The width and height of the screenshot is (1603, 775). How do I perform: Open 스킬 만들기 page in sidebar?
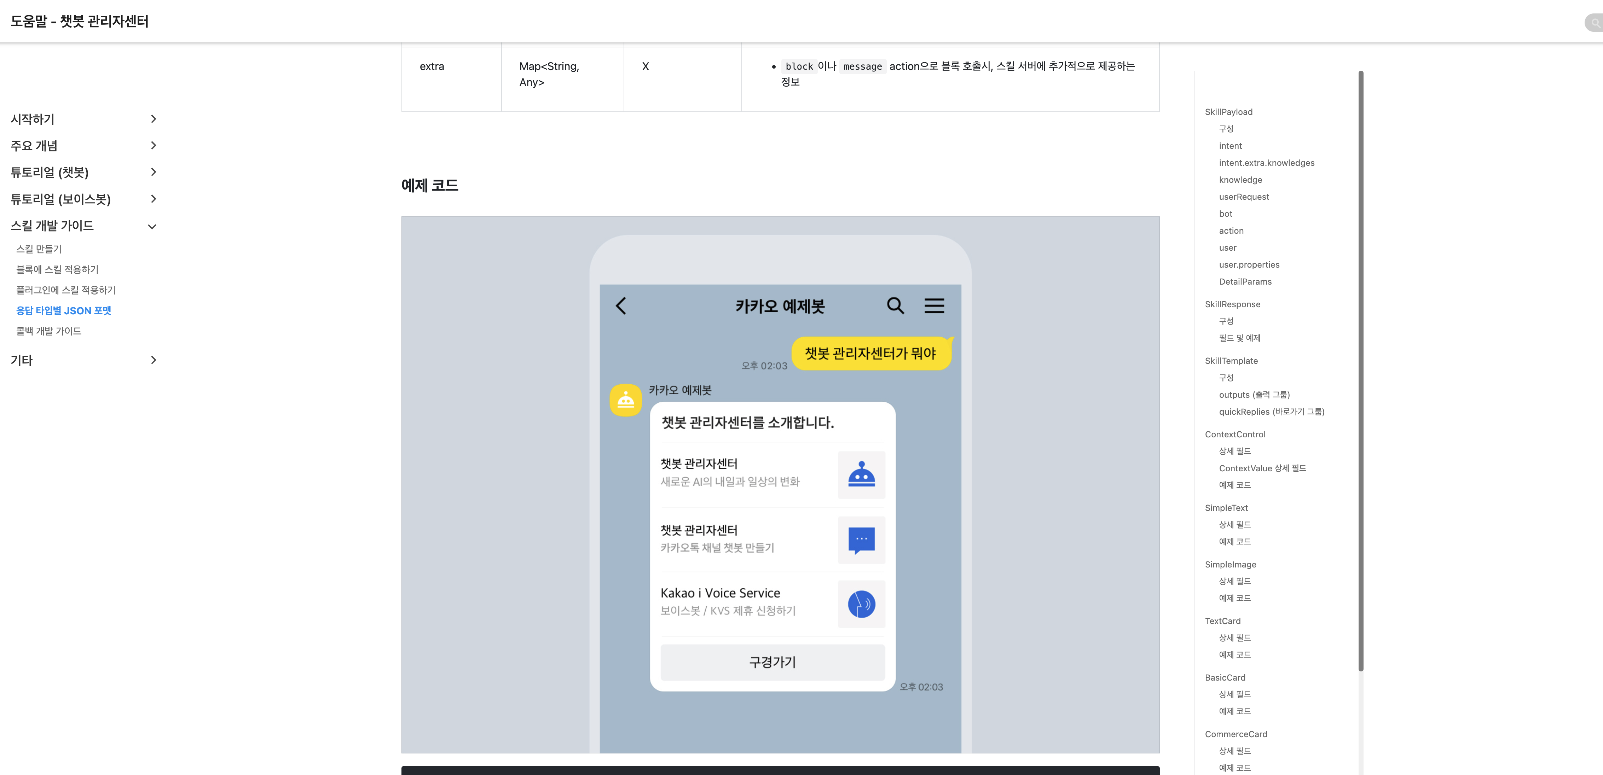(x=39, y=249)
